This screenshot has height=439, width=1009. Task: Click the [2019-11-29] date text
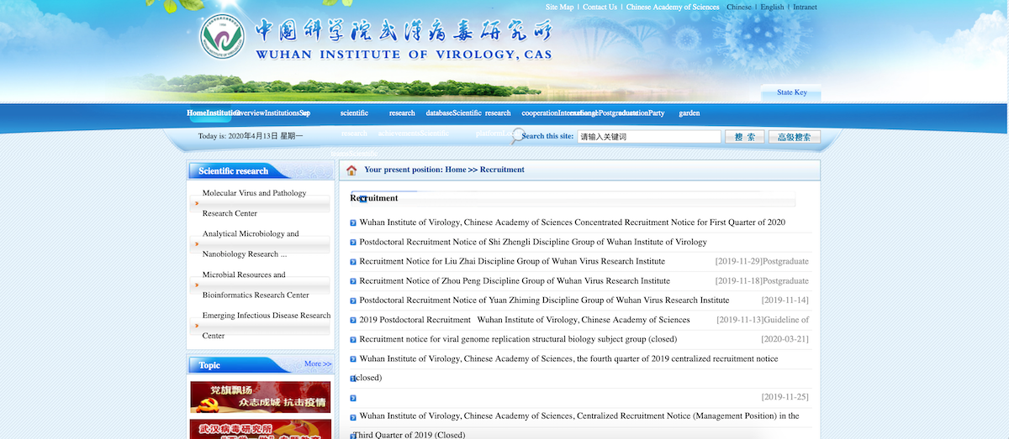coord(738,261)
